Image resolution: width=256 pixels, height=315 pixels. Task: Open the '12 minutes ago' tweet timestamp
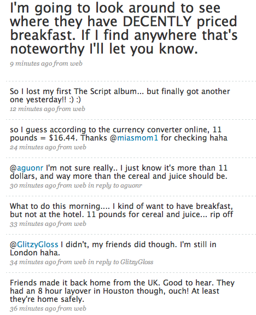(33, 109)
